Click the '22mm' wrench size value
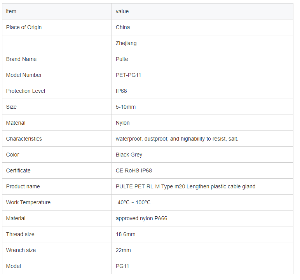The height and width of the screenshot is (280, 300). (x=123, y=250)
